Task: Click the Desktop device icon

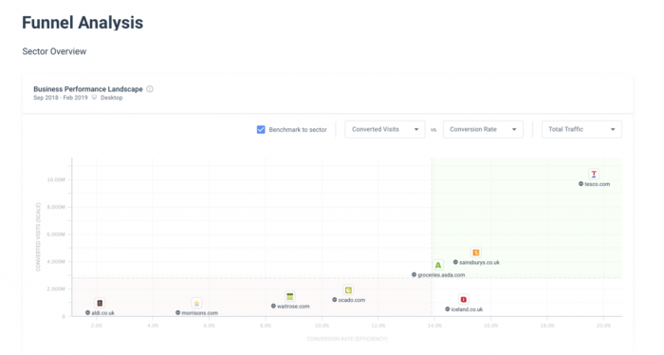Action: coord(95,98)
